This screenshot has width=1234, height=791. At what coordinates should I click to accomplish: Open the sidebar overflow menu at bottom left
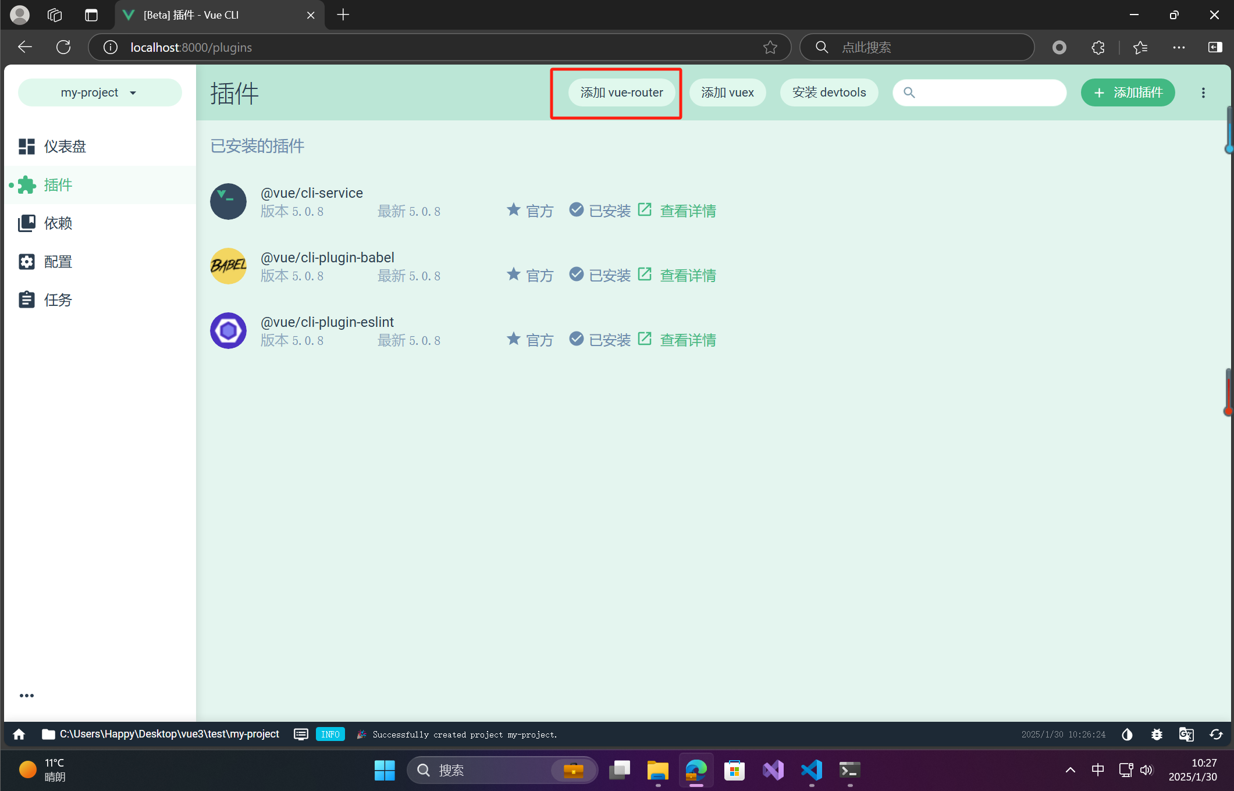(27, 695)
